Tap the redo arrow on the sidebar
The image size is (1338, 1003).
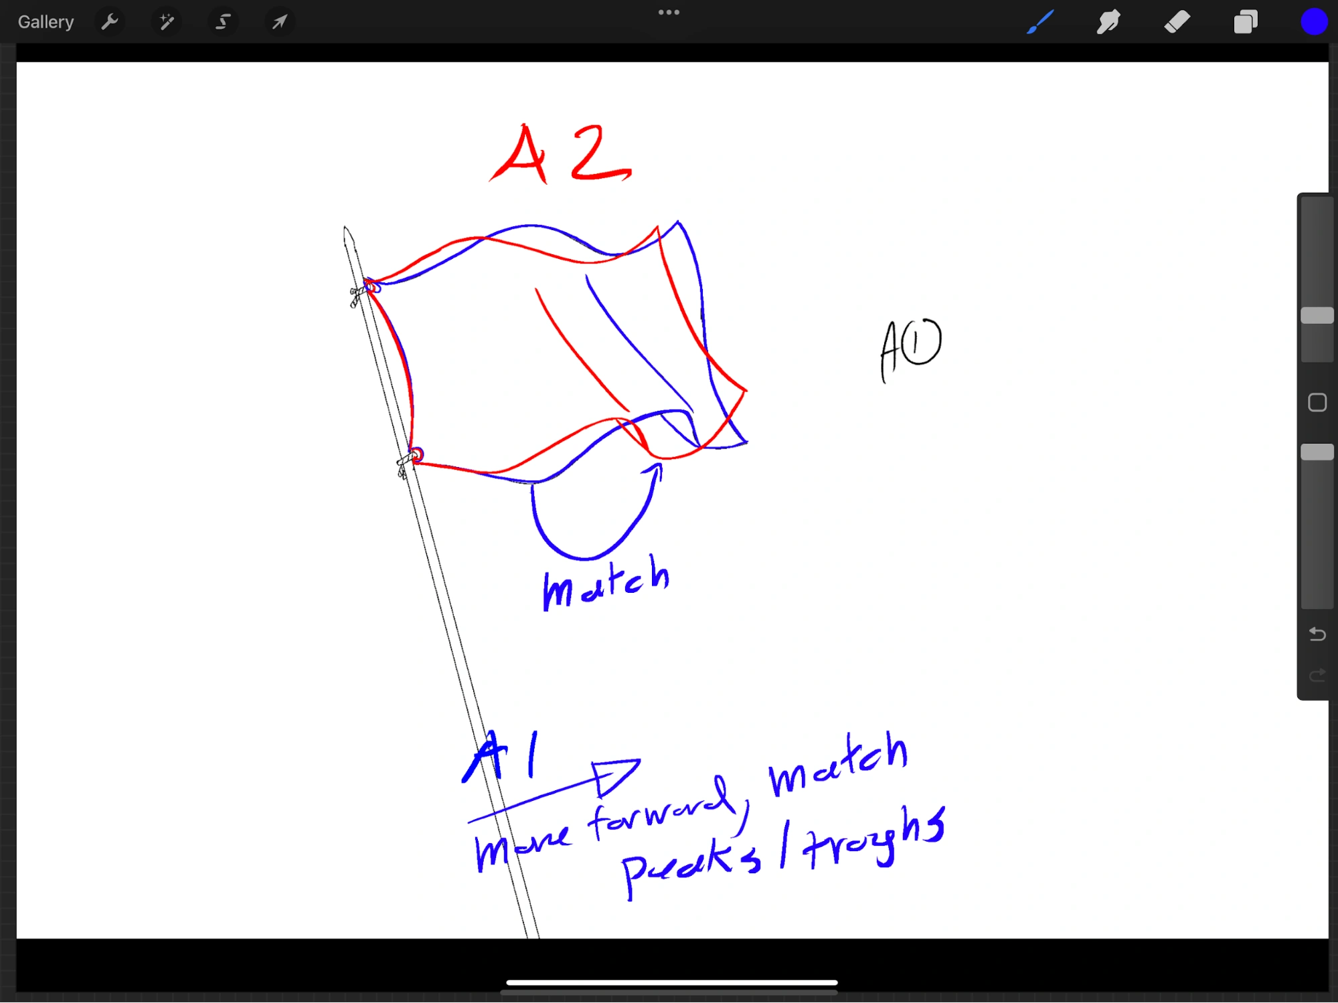[x=1317, y=675]
